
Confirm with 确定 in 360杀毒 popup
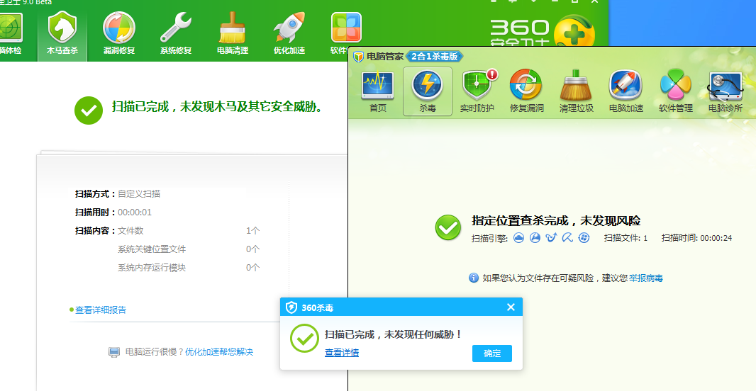pos(491,353)
